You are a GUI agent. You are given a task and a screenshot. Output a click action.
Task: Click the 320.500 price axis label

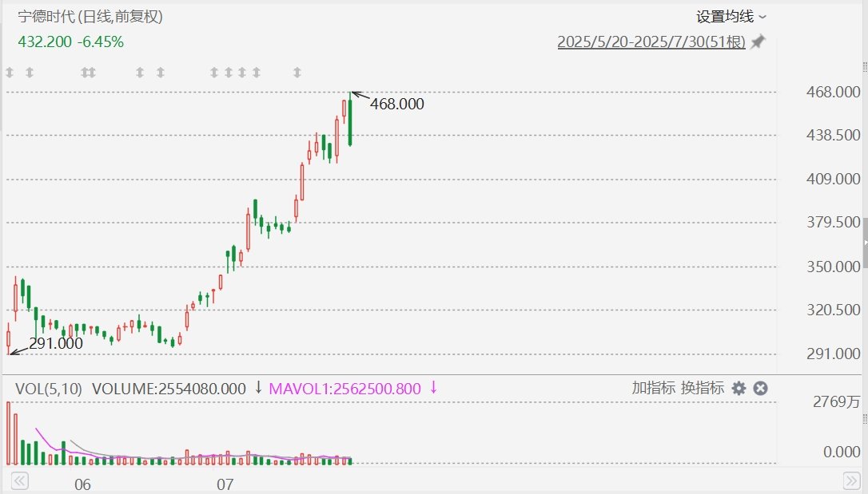[833, 310]
